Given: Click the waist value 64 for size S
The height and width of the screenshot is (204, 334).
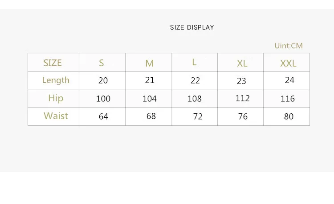Looking at the screenshot, I should (103, 117).
